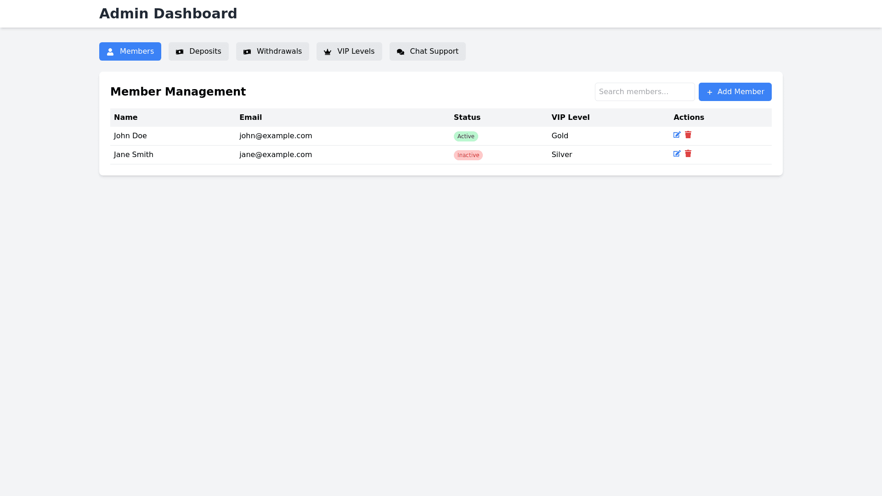Focus the Search members input field
Viewport: 882px width, 496px height.
pyautogui.click(x=645, y=92)
